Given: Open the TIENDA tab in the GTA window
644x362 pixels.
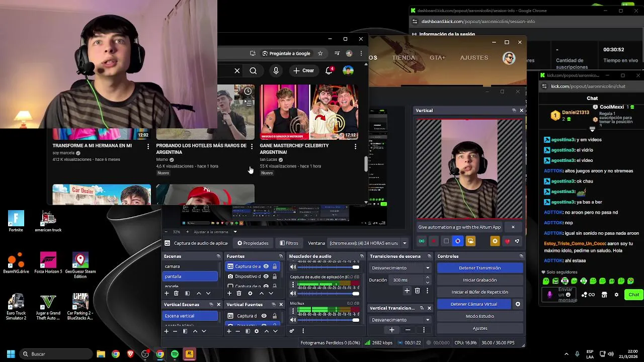Looking at the screenshot, I should click(404, 58).
